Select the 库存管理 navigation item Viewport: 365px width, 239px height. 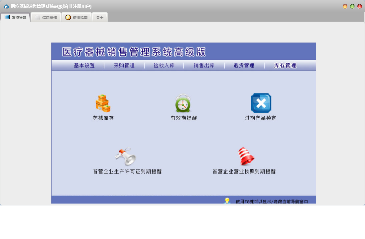point(285,65)
